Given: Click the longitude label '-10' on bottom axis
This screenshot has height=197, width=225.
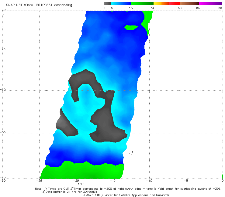Looking at the screenshot, I should click(x=149, y=181).
